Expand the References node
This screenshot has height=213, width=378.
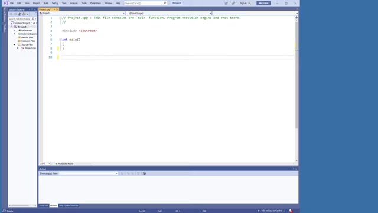click(x=14, y=30)
